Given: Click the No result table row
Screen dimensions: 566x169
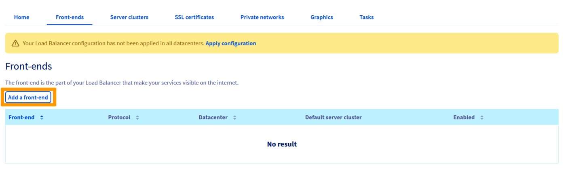Looking at the screenshot, I should point(282,144).
